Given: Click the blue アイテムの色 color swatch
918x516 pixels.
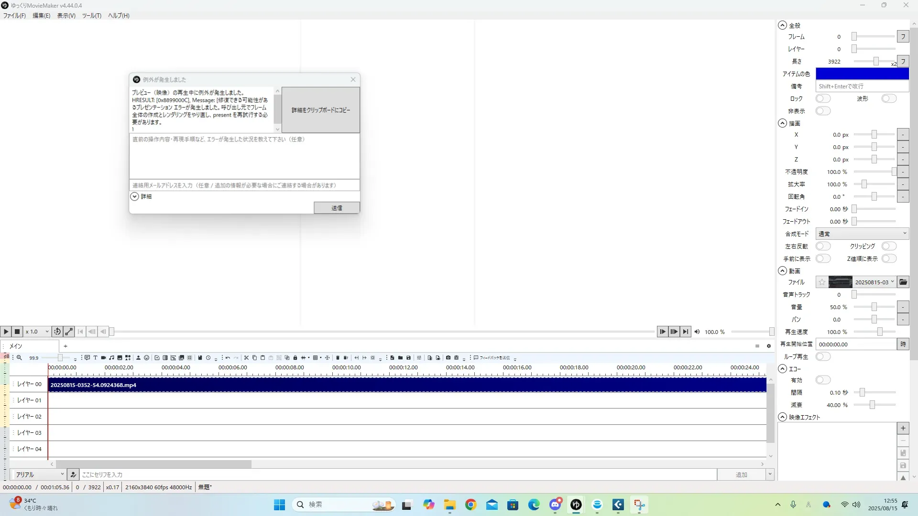Looking at the screenshot, I should pos(862,74).
